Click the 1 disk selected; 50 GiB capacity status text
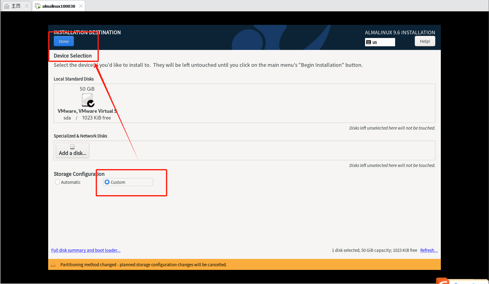This screenshot has height=284, width=489. [375, 250]
